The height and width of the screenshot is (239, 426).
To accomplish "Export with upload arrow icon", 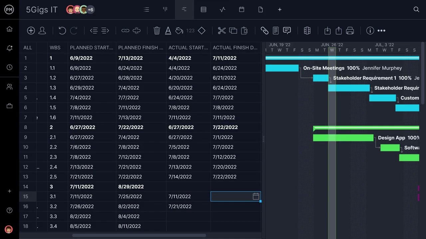I will coord(339,31).
